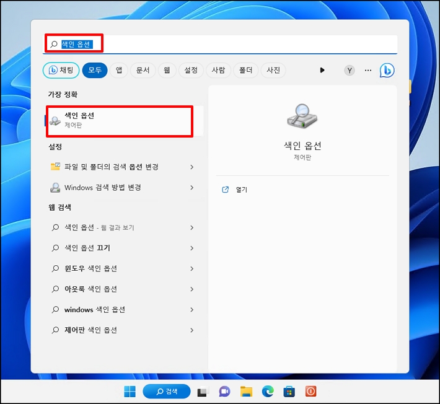
Task: Open Microsoft Store from the taskbar
Action: (289, 392)
